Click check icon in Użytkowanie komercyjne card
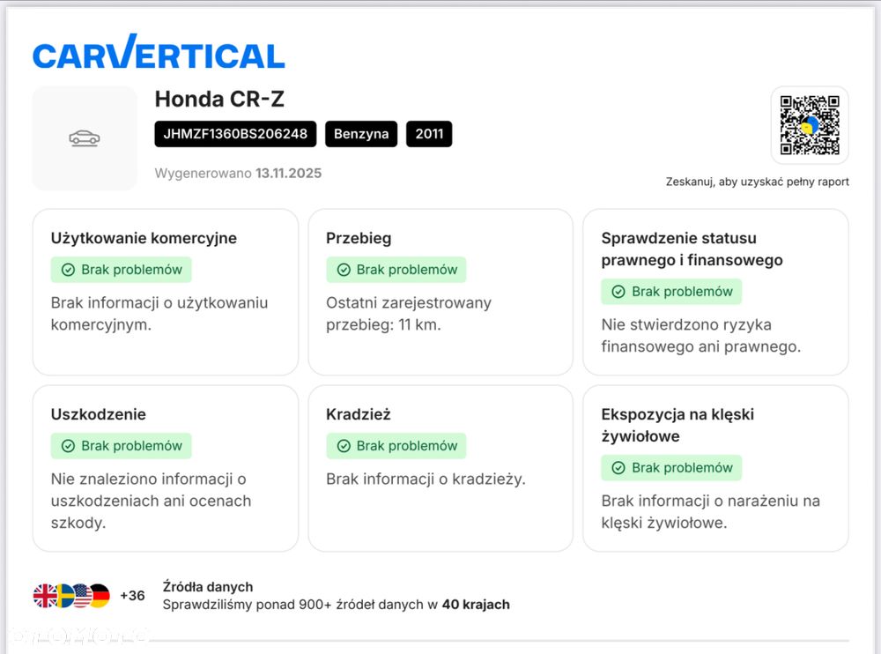The width and height of the screenshot is (881, 654). tap(68, 270)
